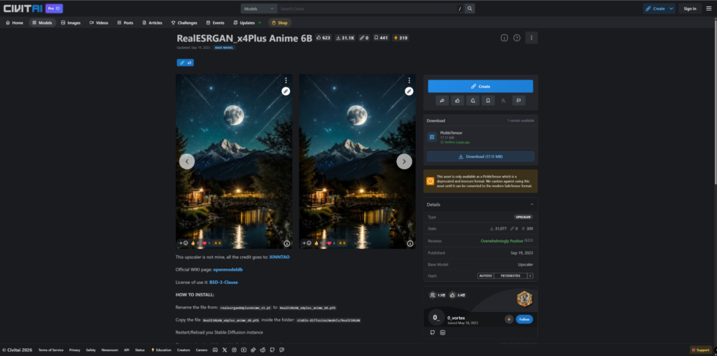The image size is (717, 356).
Task: Collapse the Details panel
Action: click(532, 204)
